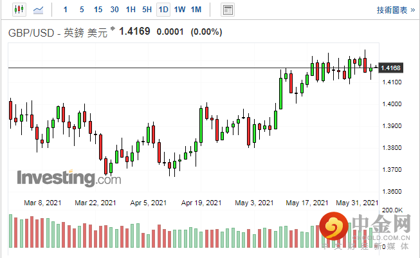
Task: Click the small dot icon beside the price
Action: point(114,30)
